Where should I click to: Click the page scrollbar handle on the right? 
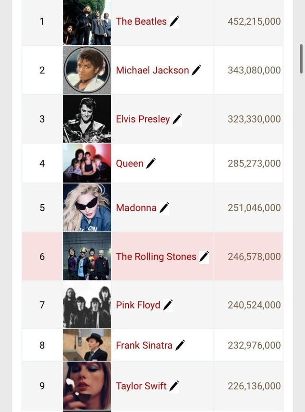301,59
